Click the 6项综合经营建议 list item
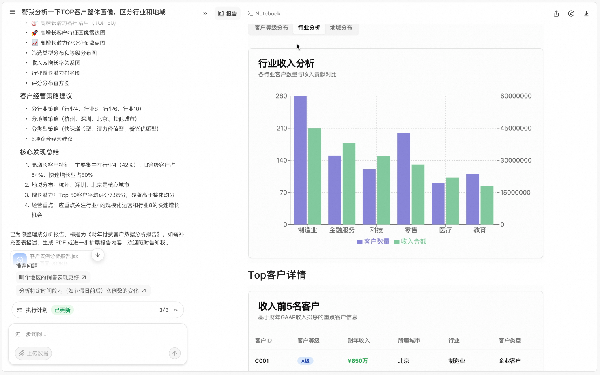The height and width of the screenshot is (375, 600). click(x=52, y=139)
